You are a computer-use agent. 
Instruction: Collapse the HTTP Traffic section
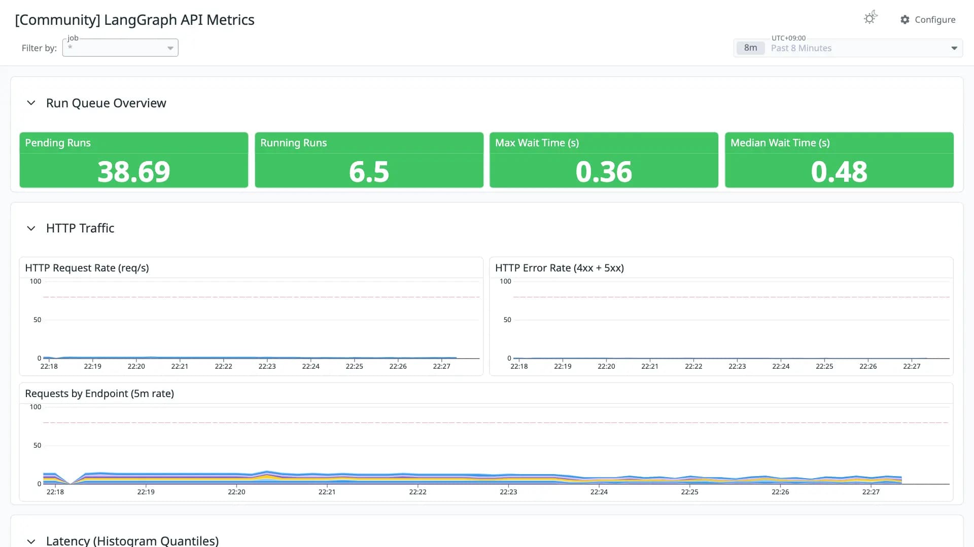(31, 228)
